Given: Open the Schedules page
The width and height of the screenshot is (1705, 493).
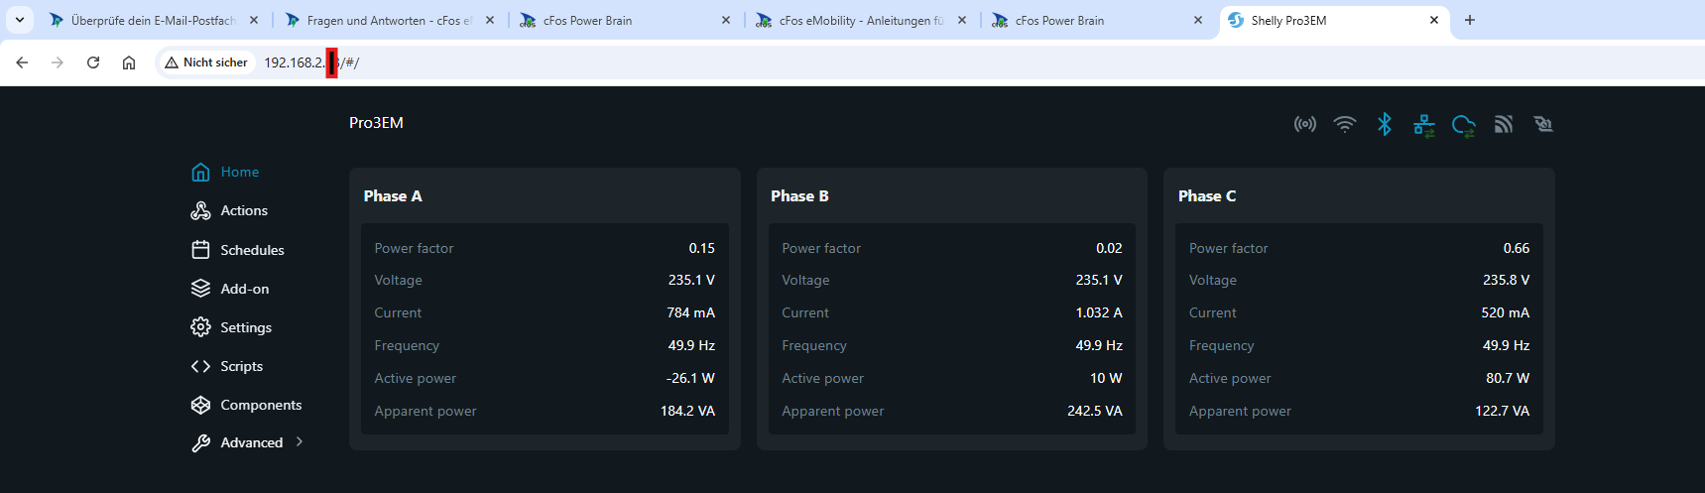Looking at the screenshot, I should 251,250.
